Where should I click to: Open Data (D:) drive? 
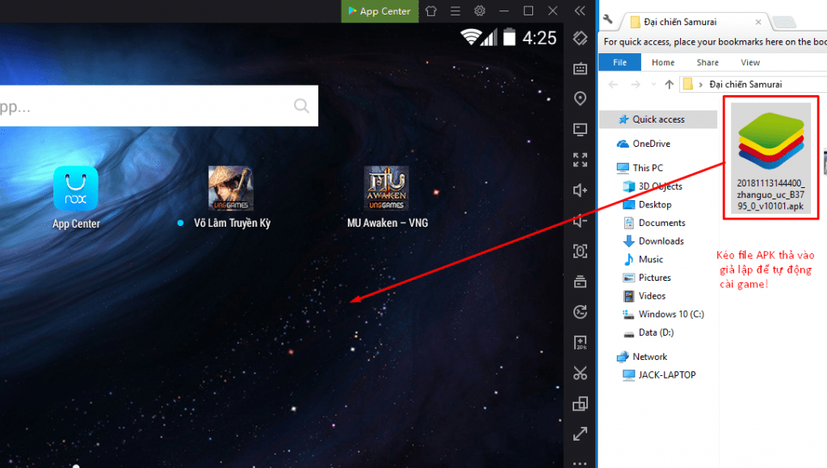point(656,332)
